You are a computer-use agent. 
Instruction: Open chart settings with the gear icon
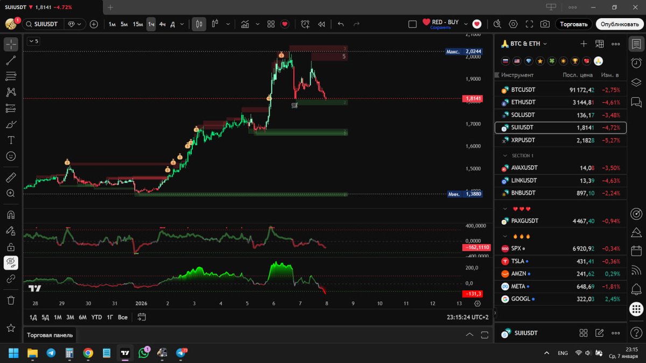point(513,24)
